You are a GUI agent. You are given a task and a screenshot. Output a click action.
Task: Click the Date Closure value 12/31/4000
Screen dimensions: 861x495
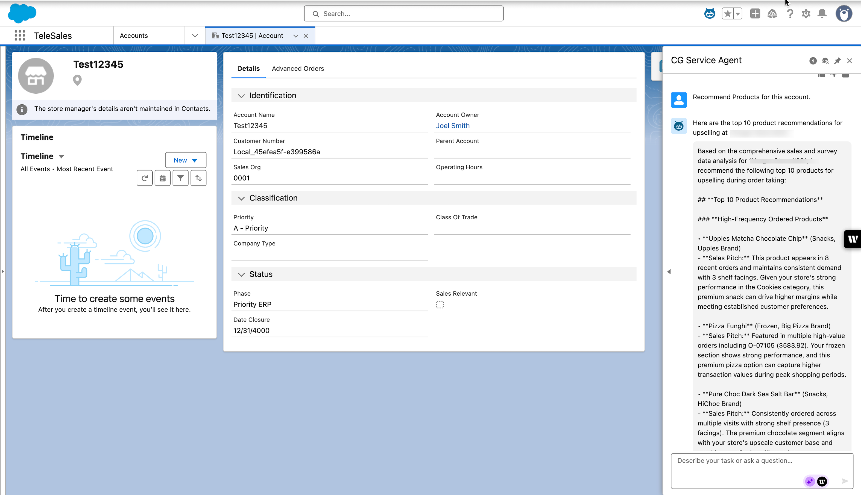tap(251, 331)
